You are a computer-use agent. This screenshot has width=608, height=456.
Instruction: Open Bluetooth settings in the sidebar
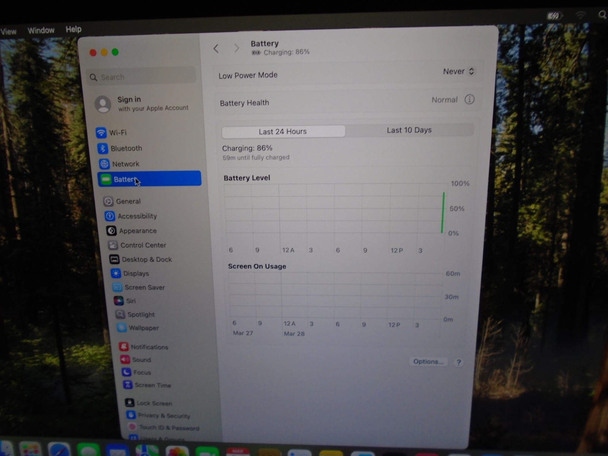[120, 148]
